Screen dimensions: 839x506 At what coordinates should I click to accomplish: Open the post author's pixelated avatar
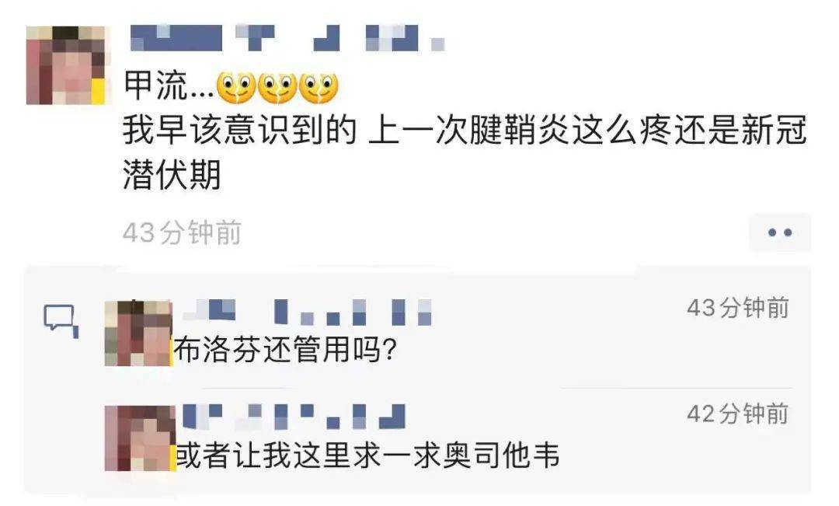[66, 65]
